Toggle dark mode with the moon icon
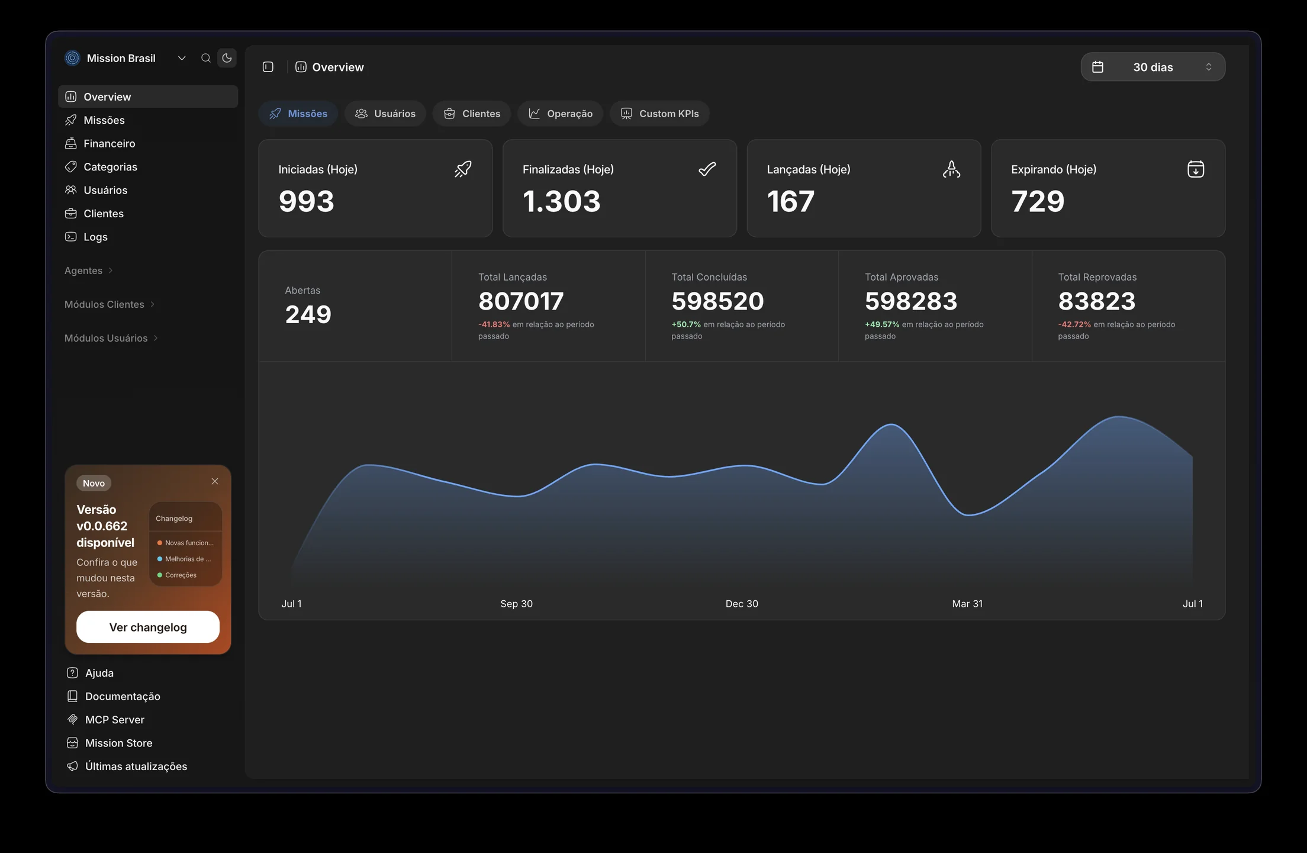This screenshot has height=853, width=1307. (227, 58)
